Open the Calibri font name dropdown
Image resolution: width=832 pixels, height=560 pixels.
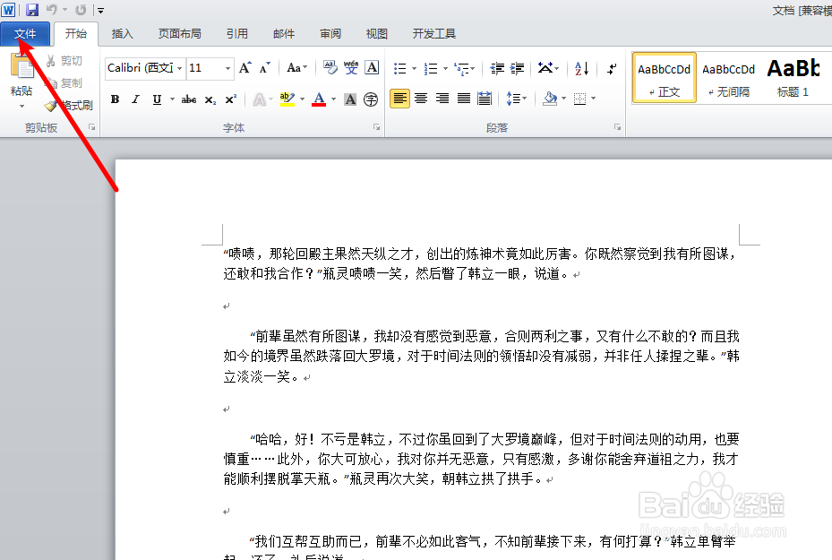[179, 68]
